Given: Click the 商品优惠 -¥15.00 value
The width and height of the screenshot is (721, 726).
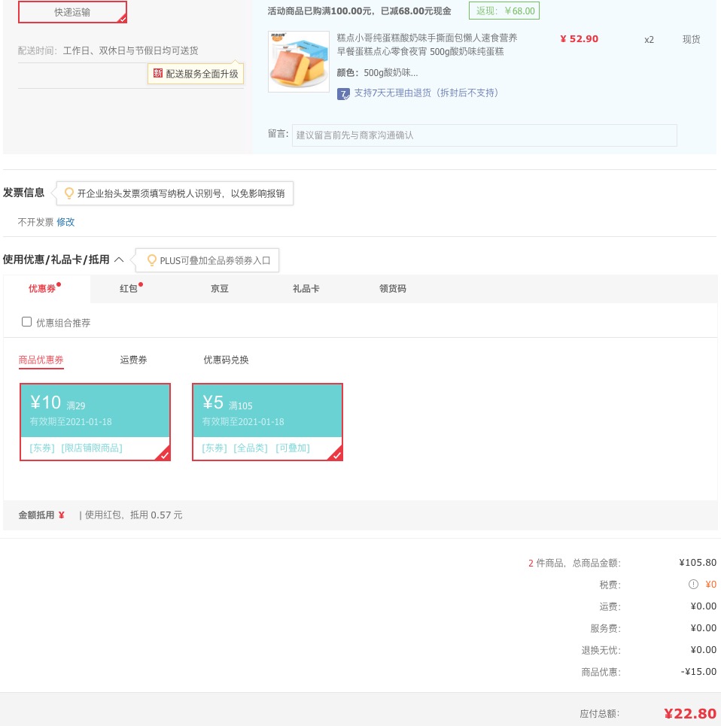Looking at the screenshot, I should point(698,672).
